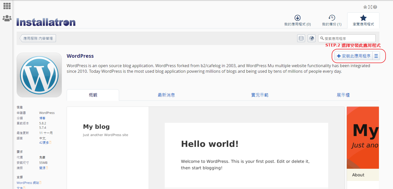Image resolution: width=393 pixels, height=189 pixels.
Task: Open the globe language icon button
Action: (311, 38)
